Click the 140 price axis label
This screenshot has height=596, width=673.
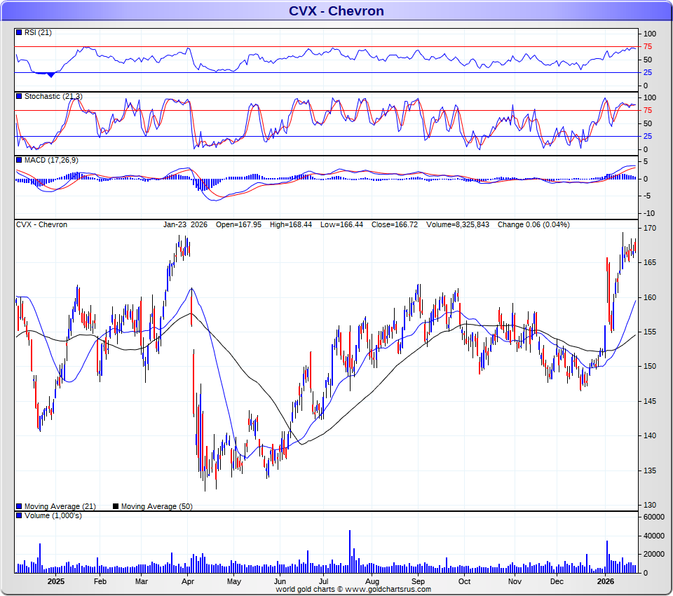click(650, 435)
